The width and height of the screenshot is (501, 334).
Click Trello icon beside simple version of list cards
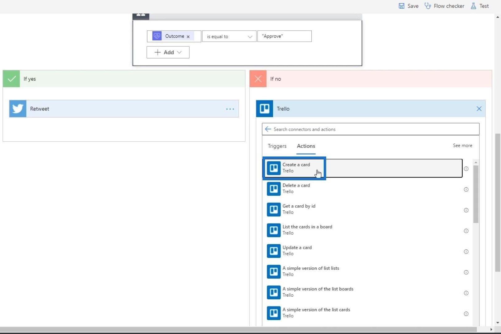(274, 313)
